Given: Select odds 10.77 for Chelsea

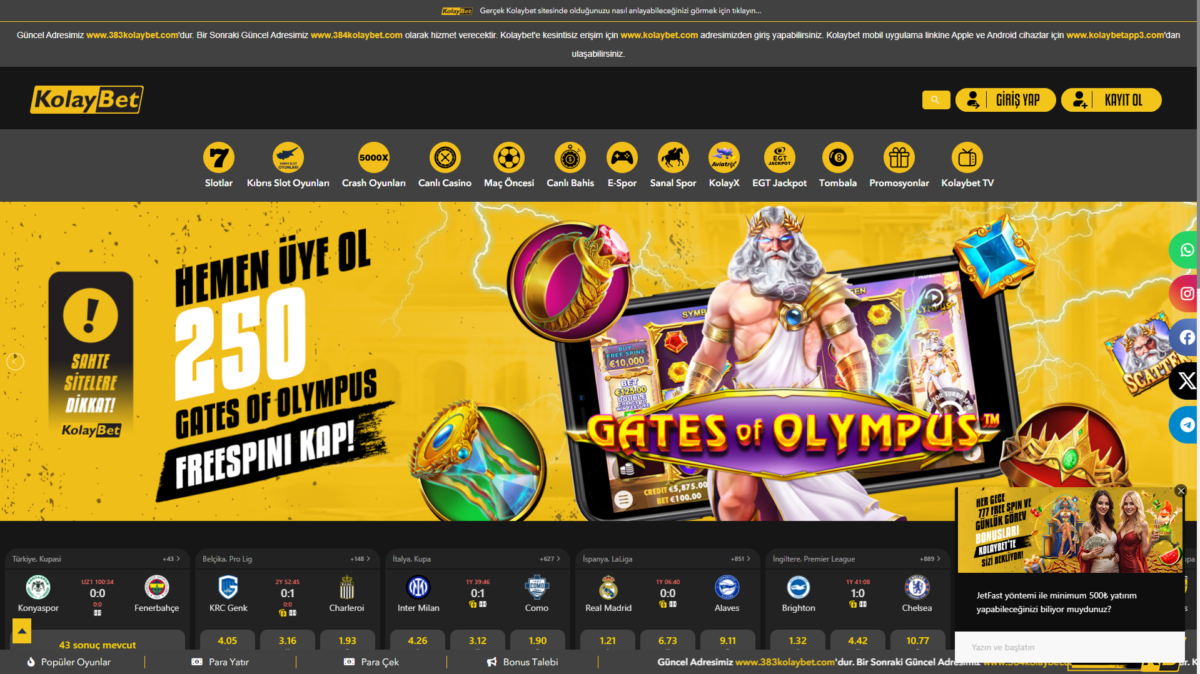Looking at the screenshot, I should point(918,640).
